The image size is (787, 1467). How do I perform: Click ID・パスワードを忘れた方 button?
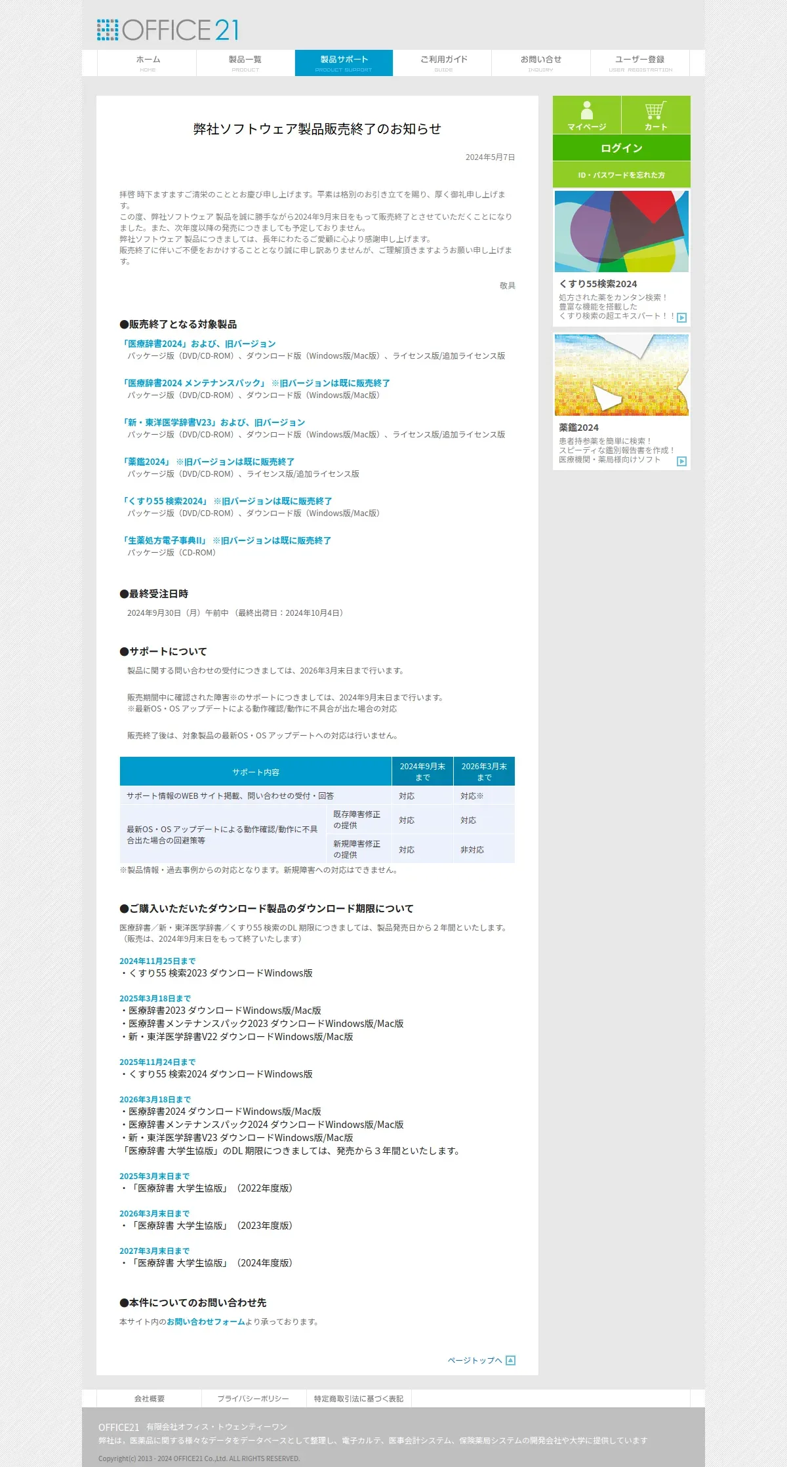click(x=621, y=174)
